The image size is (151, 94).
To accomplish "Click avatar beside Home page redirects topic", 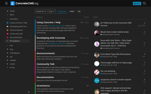I will pyautogui.click(x=97, y=64).
